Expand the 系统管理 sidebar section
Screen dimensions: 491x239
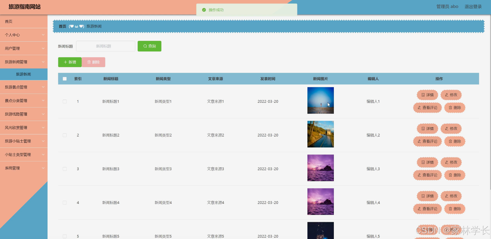pyautogui.click(x=24, y=168)
